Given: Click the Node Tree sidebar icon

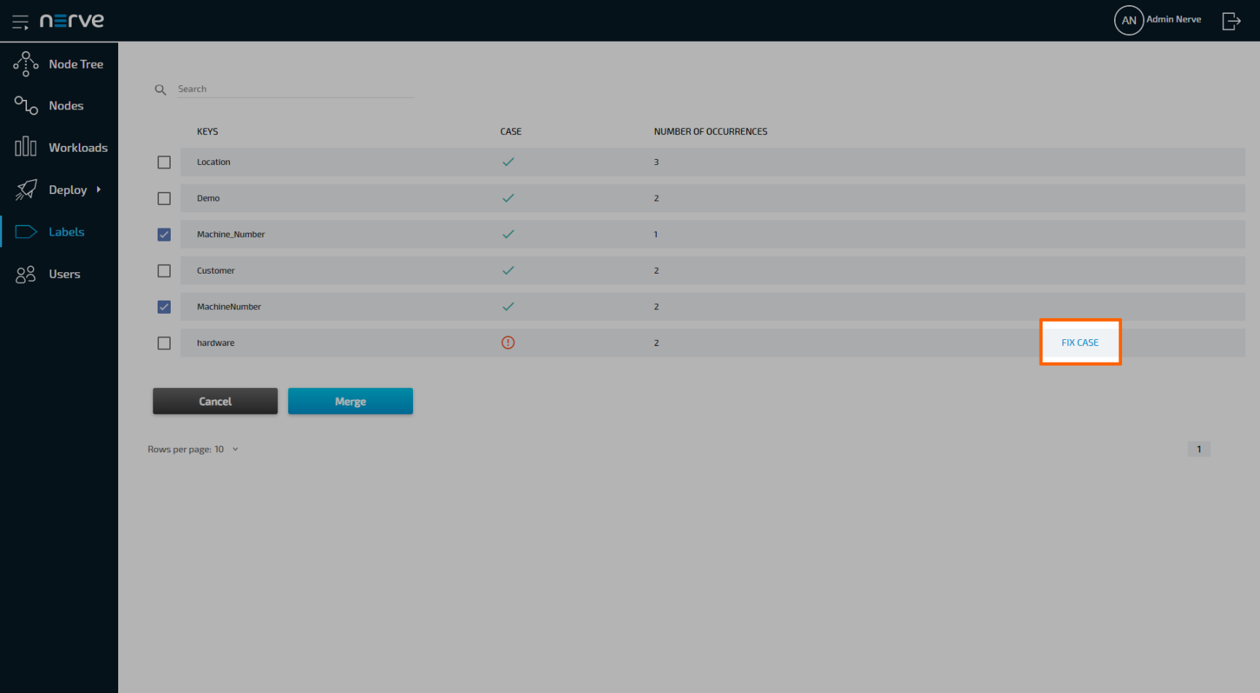Looking at the screenshot, I should pos(26,64).
